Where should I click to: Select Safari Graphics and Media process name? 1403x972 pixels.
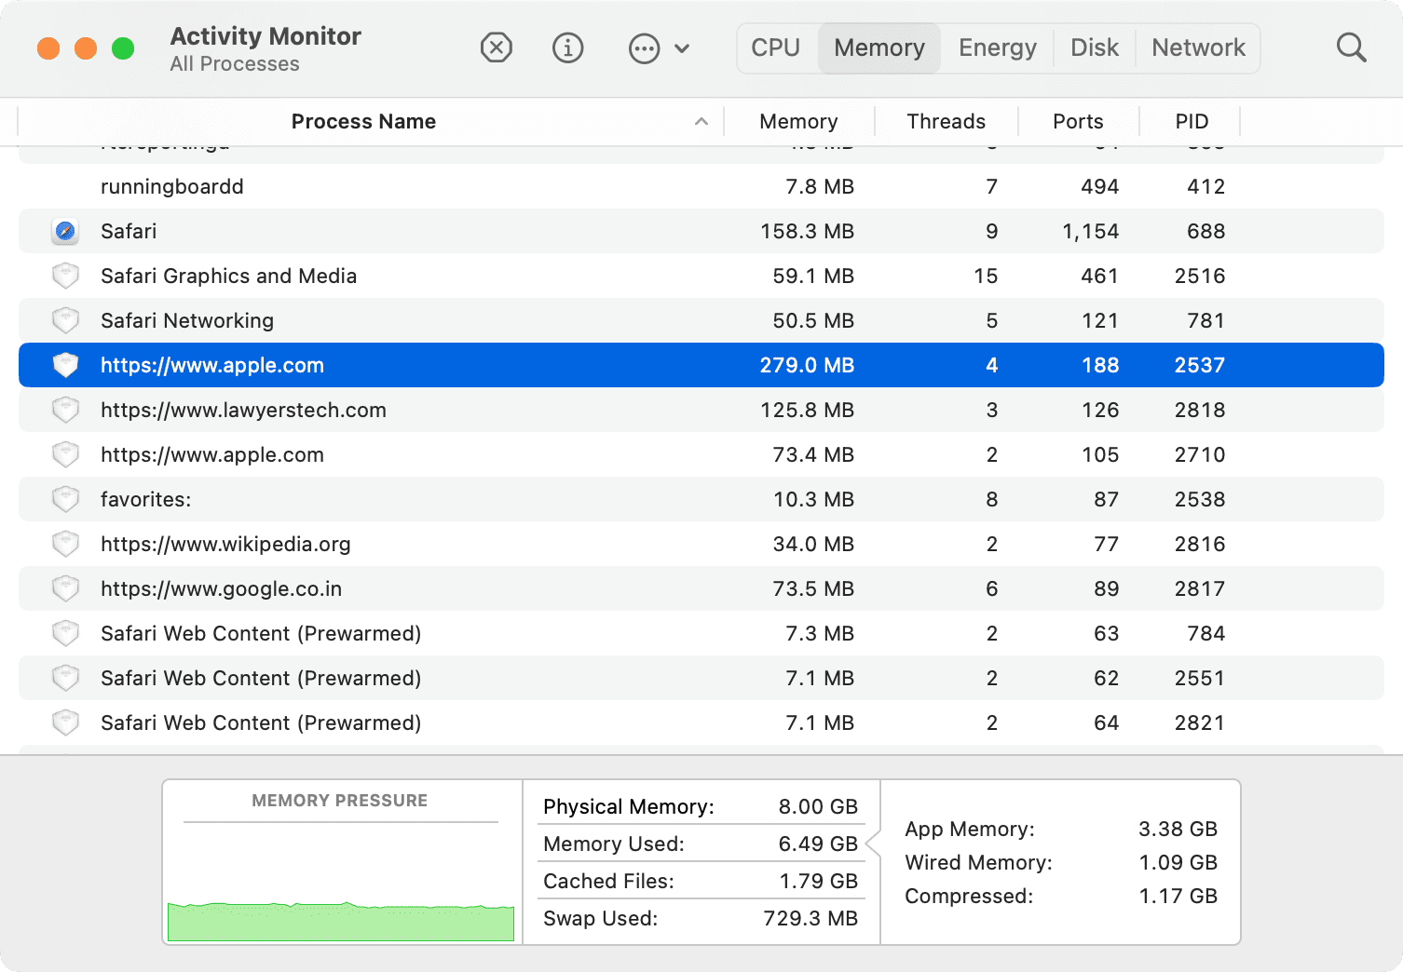pyautogui.click(x=228, y=276)
